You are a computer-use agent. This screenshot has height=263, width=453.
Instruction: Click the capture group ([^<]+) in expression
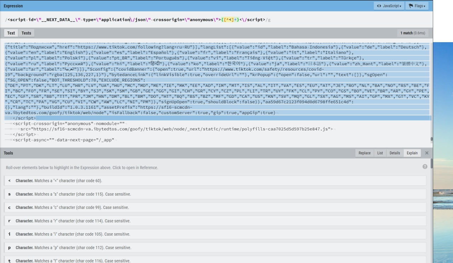tap(230, 20)
